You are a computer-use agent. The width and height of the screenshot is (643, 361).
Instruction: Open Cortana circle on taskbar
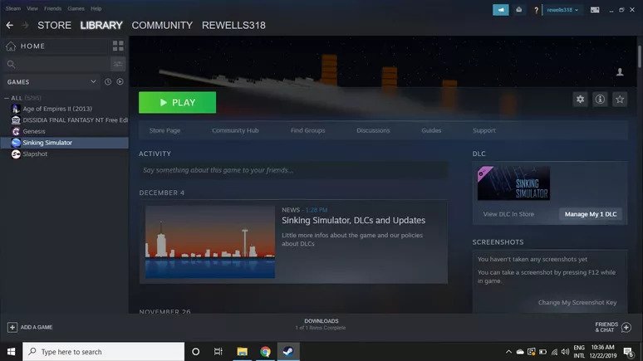coord(195,352)
